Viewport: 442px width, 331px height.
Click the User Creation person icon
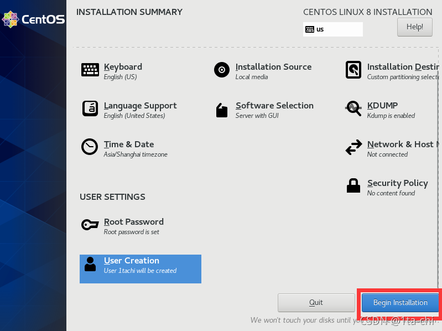pos(90,264)
